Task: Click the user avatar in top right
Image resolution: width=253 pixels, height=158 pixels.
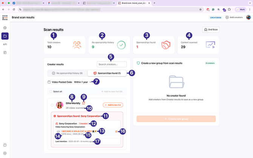Action: tap(248, 17)
